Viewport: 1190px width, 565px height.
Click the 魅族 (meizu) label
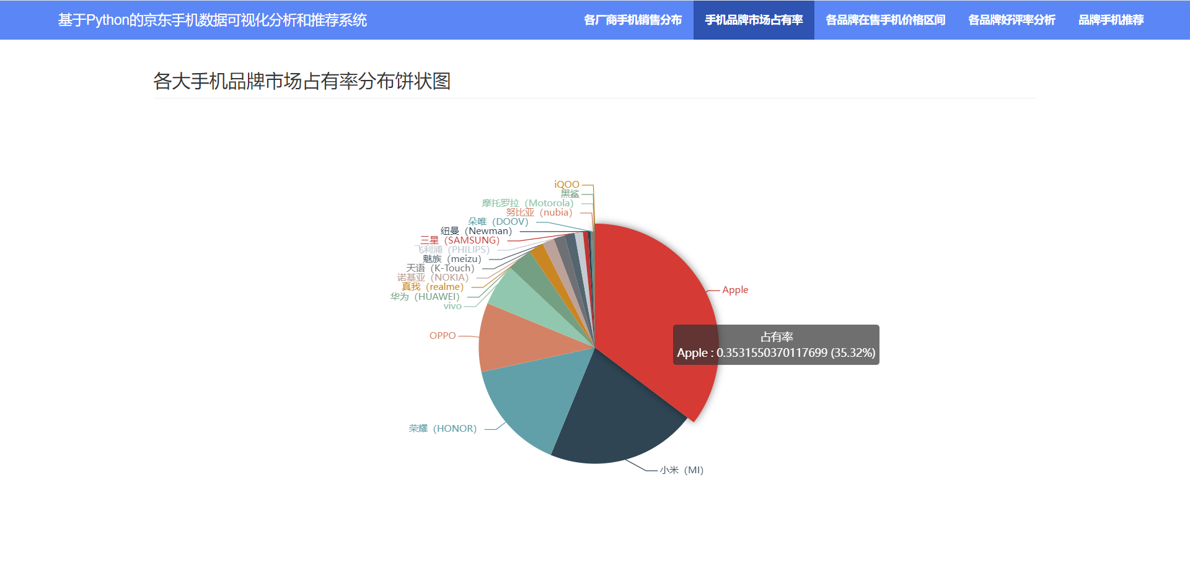click(452, 259)
